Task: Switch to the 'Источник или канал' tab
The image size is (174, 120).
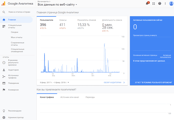Action: (x=70, y=97)
